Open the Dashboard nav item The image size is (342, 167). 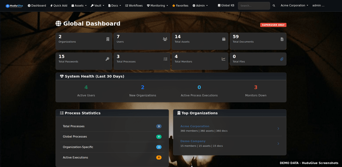(37, 6)
